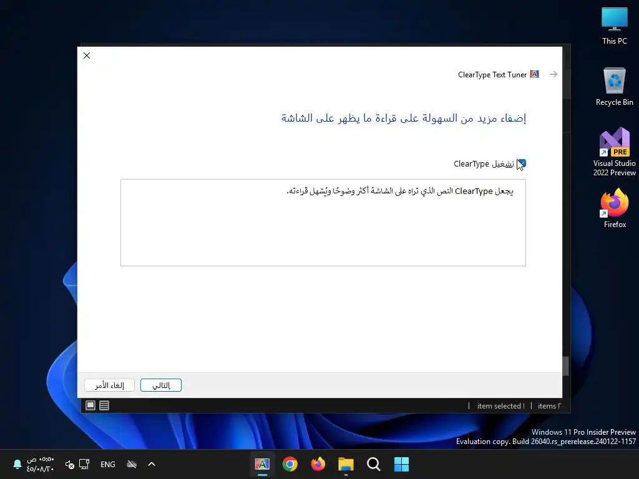Toggle the ClearType enable checkbox
The width and height of the screenshot is (639, 479).
pos(522,163)
